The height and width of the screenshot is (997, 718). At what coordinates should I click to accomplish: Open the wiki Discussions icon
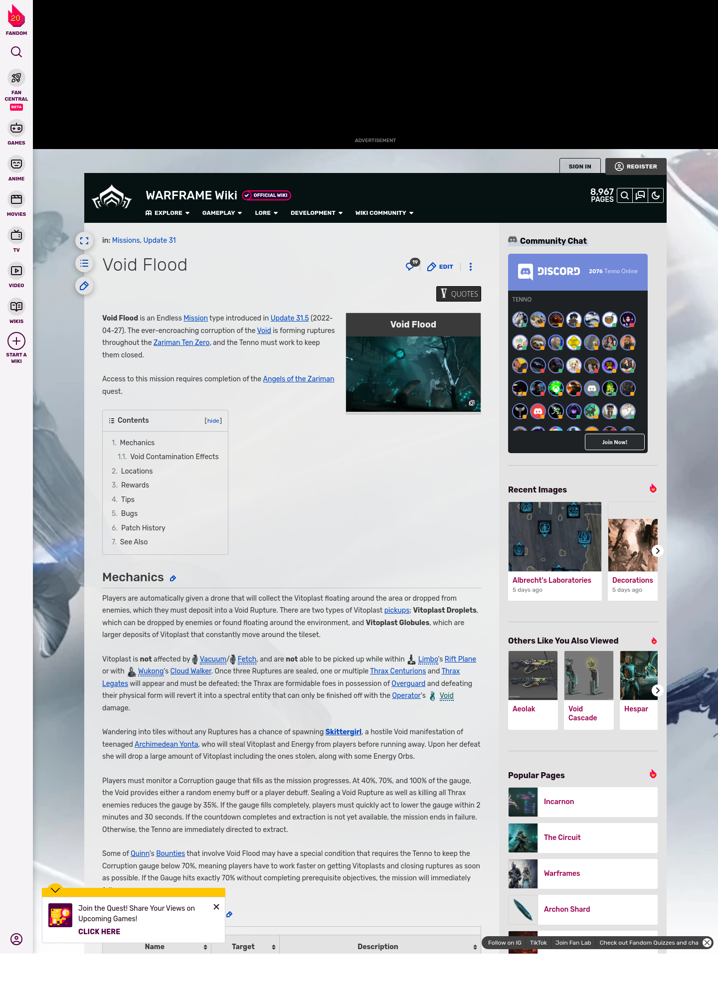pos(640,195)
